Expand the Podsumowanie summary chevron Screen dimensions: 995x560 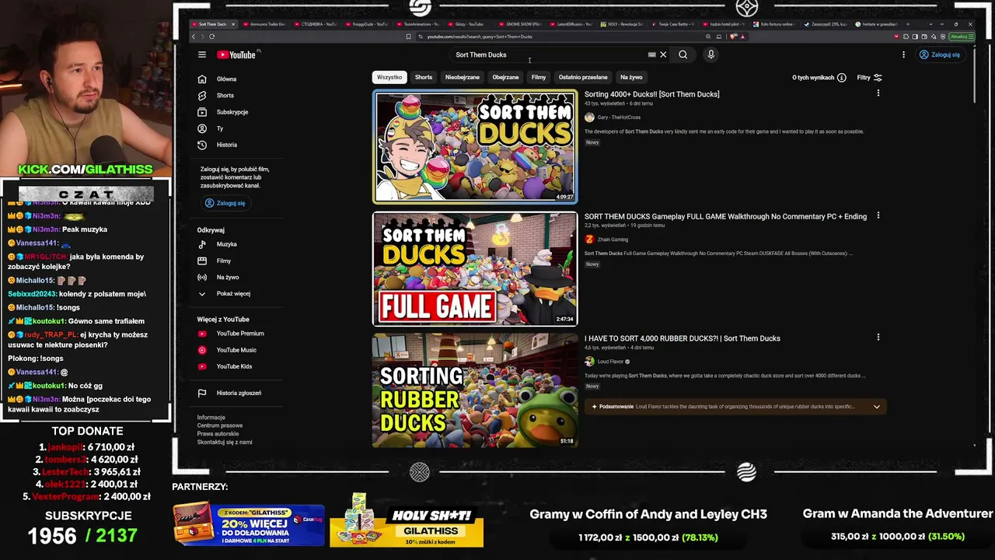(x=877, y=407)
